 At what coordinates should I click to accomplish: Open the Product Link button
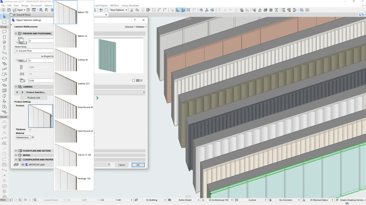click(x=34, y=97)
